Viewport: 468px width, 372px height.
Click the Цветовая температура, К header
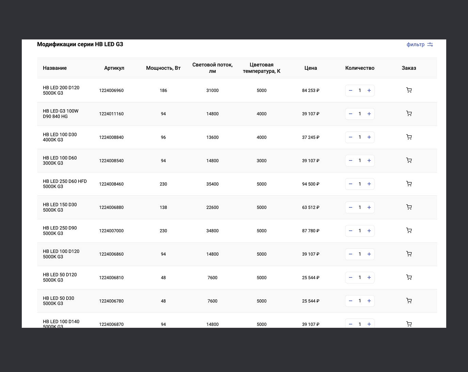(261, 68)
